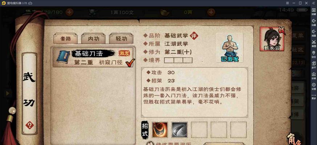Click the 加量 volume up icon
Screen dimensions: 317x145
coord(314,22)
